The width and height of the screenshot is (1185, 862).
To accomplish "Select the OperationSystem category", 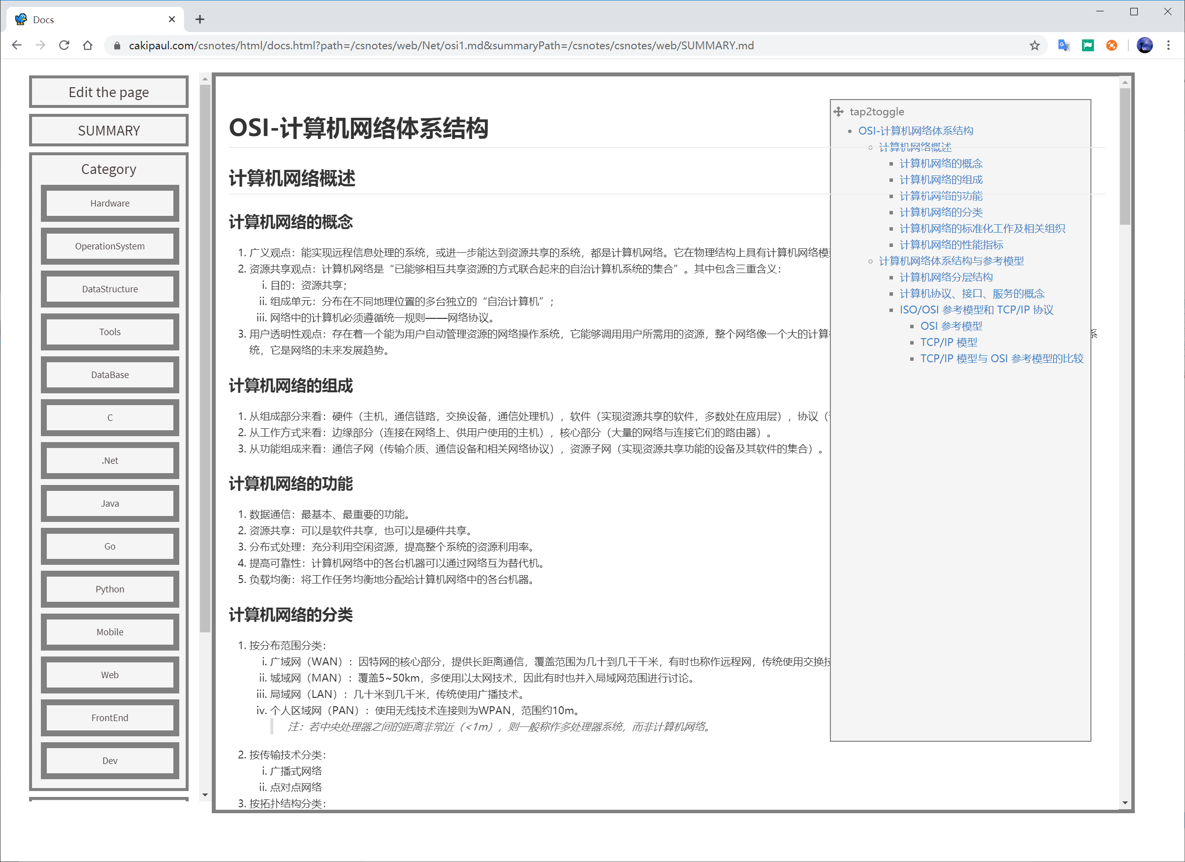I will pos(110,246).
